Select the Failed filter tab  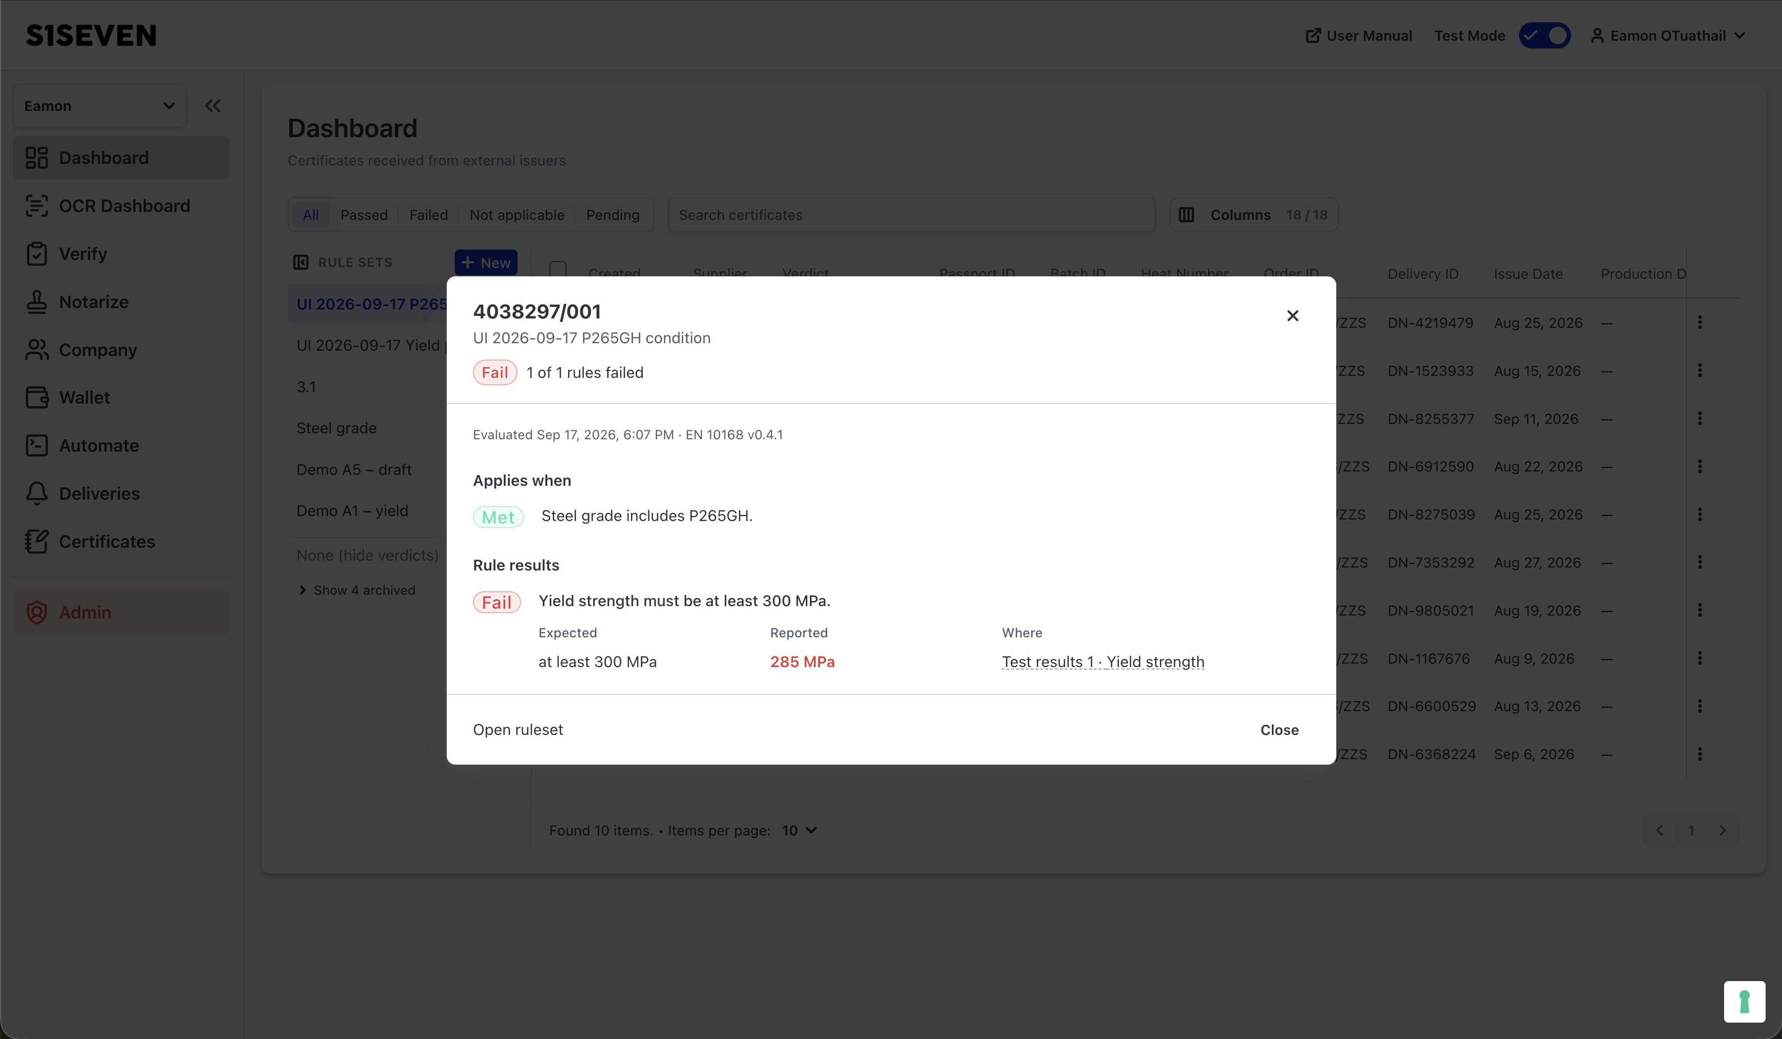click(x=428, y=214)
